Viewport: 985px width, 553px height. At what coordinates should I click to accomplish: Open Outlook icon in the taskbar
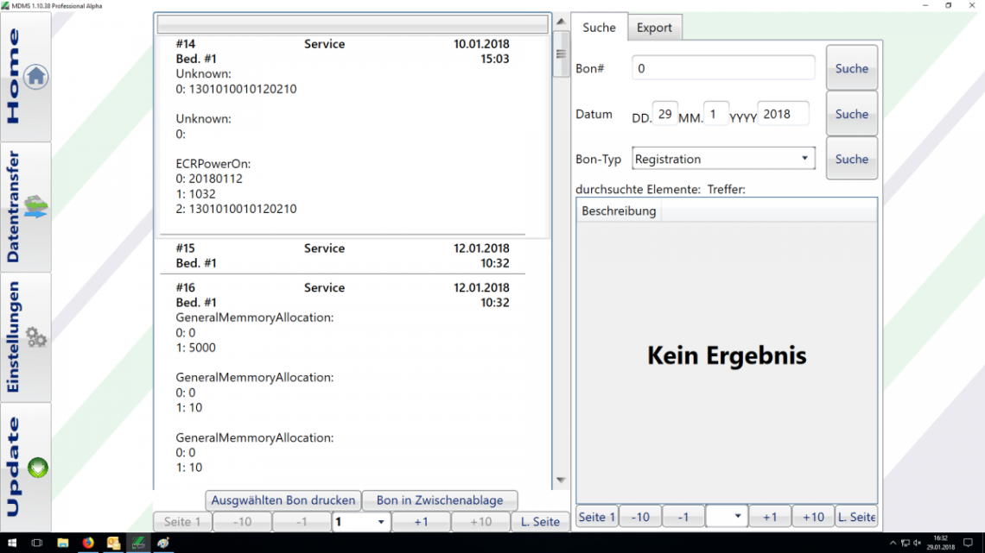coord(113,543)
